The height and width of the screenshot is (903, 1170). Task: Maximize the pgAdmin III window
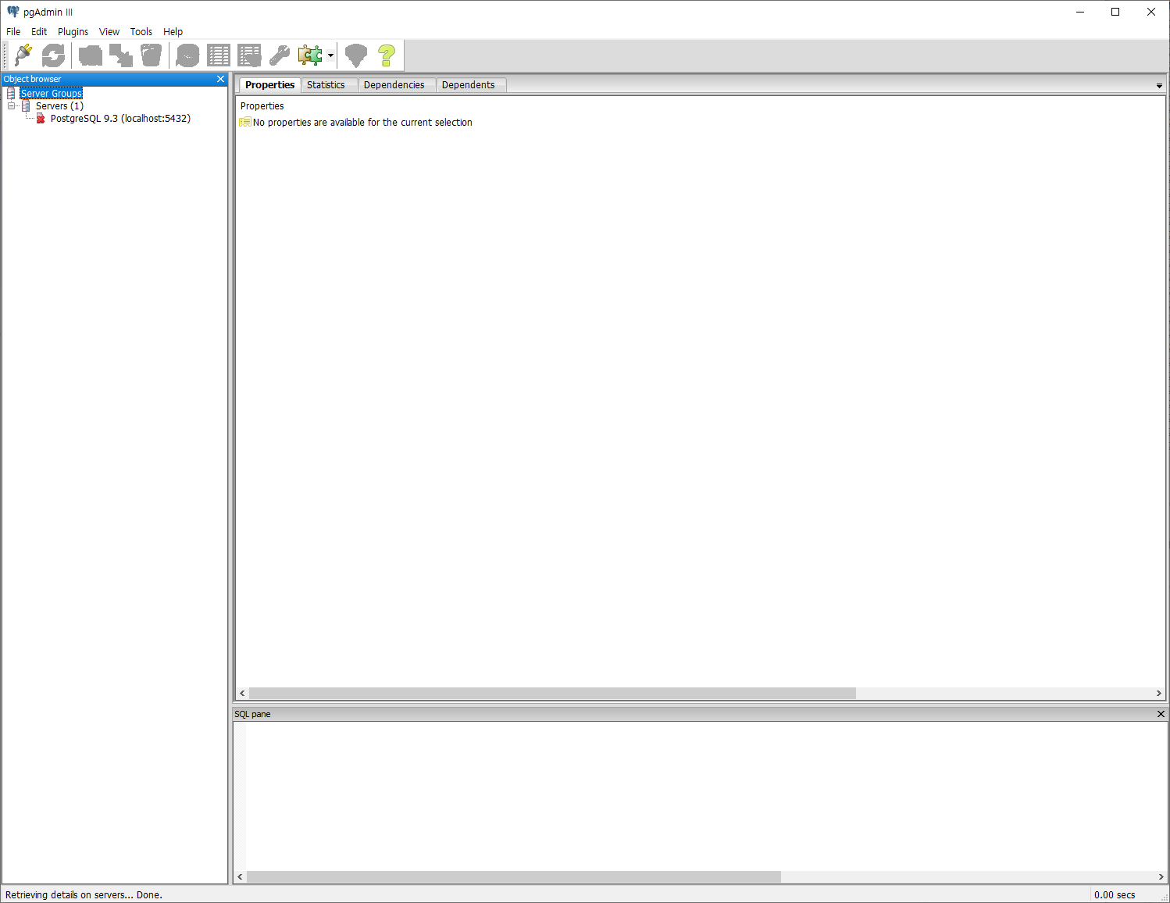point(1115,12)
